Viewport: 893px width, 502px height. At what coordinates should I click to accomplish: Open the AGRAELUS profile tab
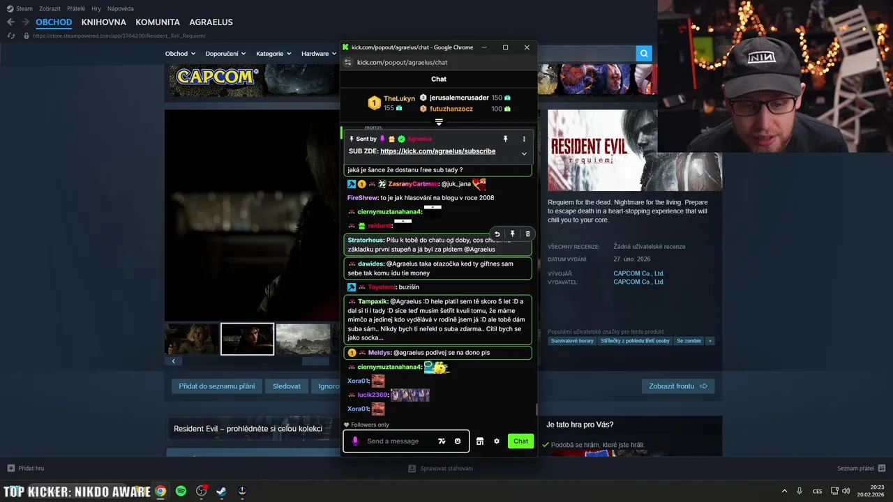click(211, 22)
